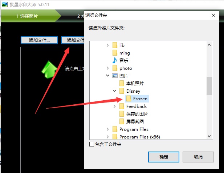Enable the 包含子文件夹 checkbox
This screenshot has height=173, width=224.
pyautogui.click(x=91, y=144)
